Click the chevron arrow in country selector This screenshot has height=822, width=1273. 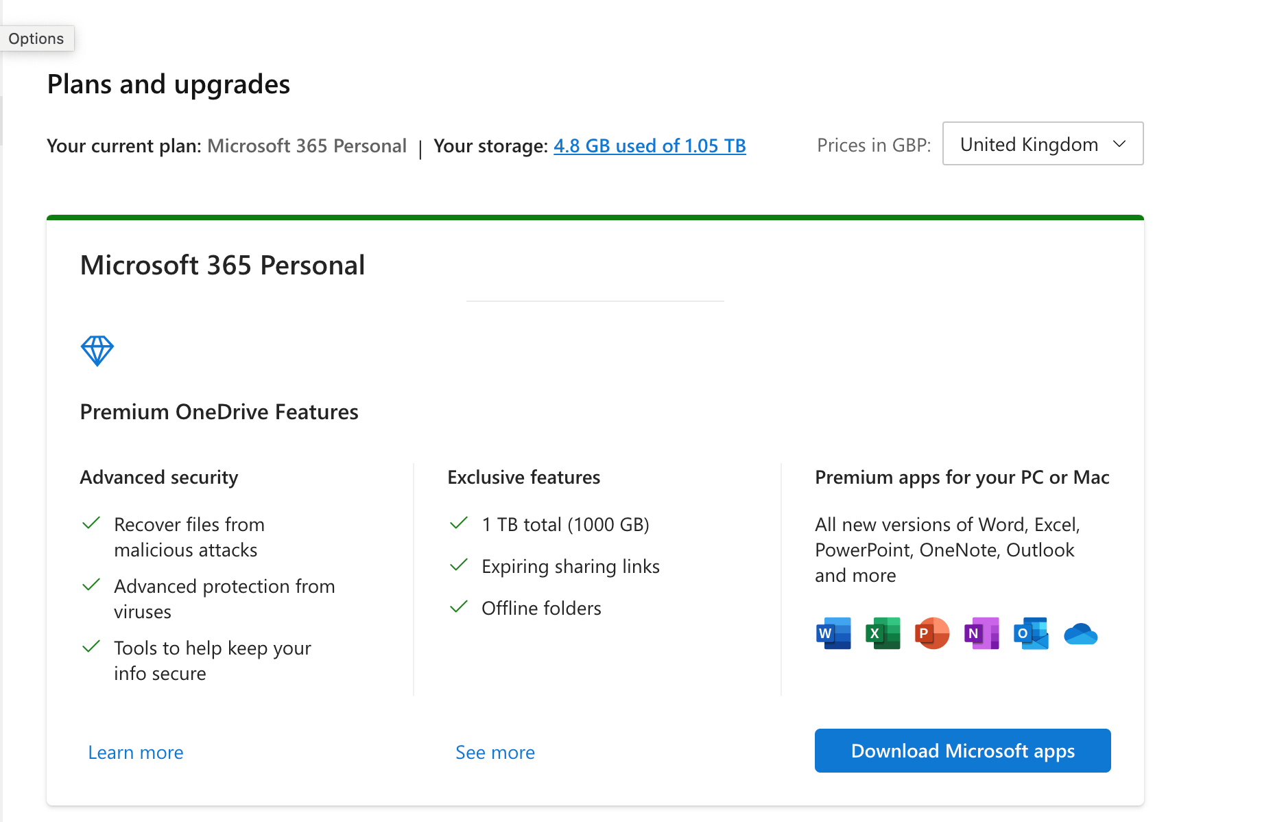pos(1119,144)
